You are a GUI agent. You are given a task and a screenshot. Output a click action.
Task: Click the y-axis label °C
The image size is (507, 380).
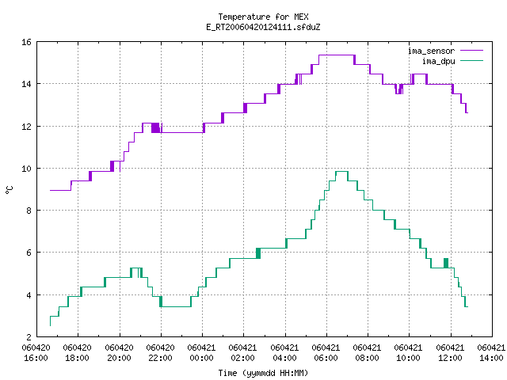(9, 190)
